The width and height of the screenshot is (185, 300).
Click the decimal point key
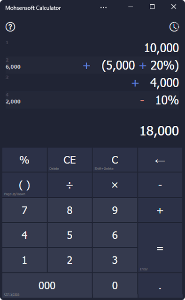[x=160, y=285]
